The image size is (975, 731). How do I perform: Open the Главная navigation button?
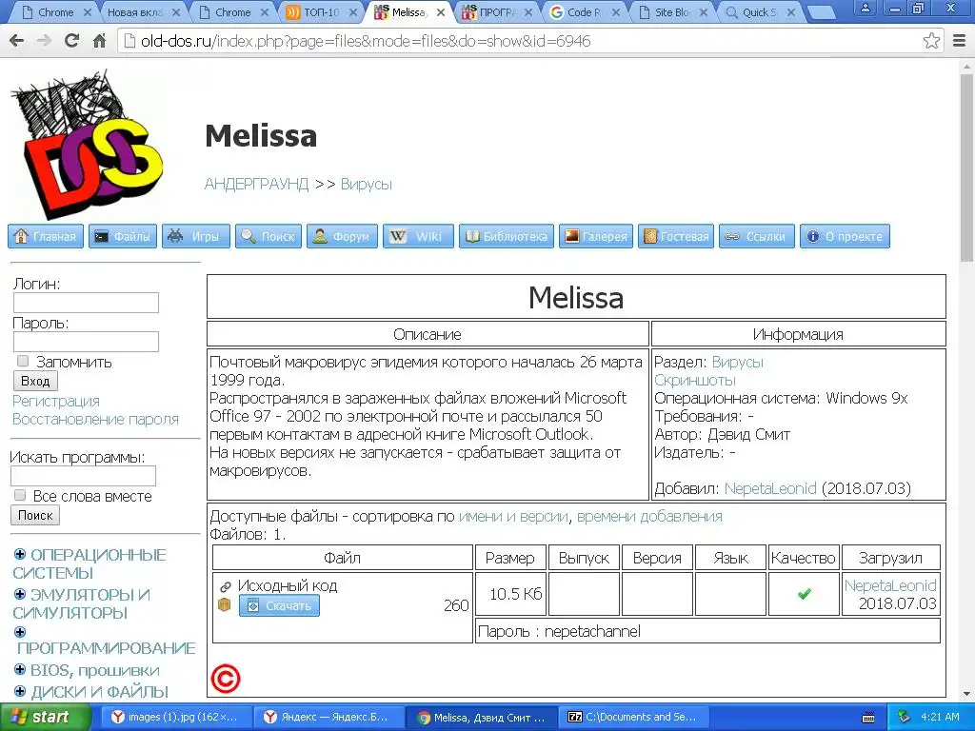click(46, 236)
